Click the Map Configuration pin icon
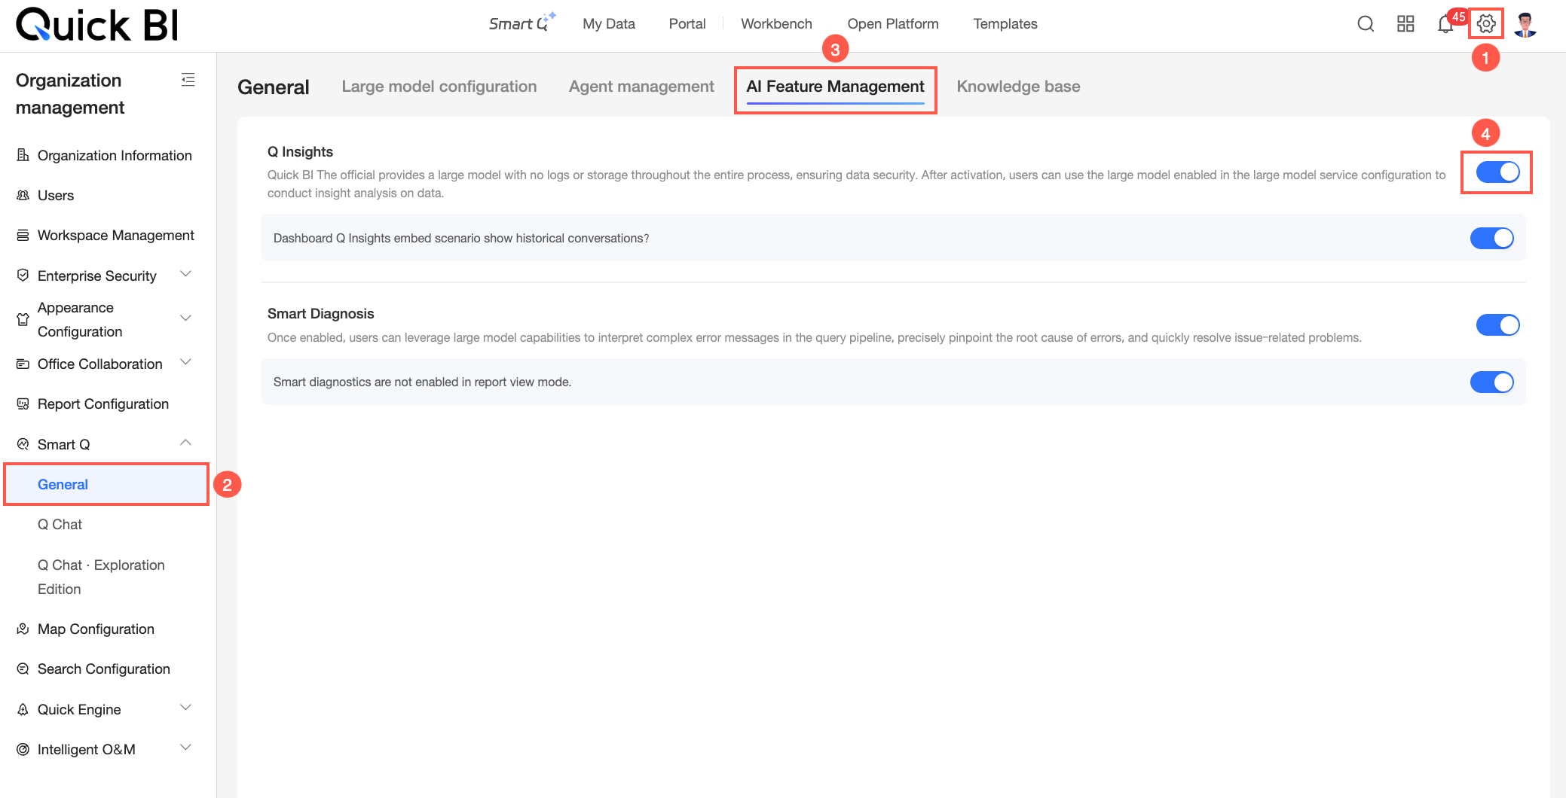 23,629
